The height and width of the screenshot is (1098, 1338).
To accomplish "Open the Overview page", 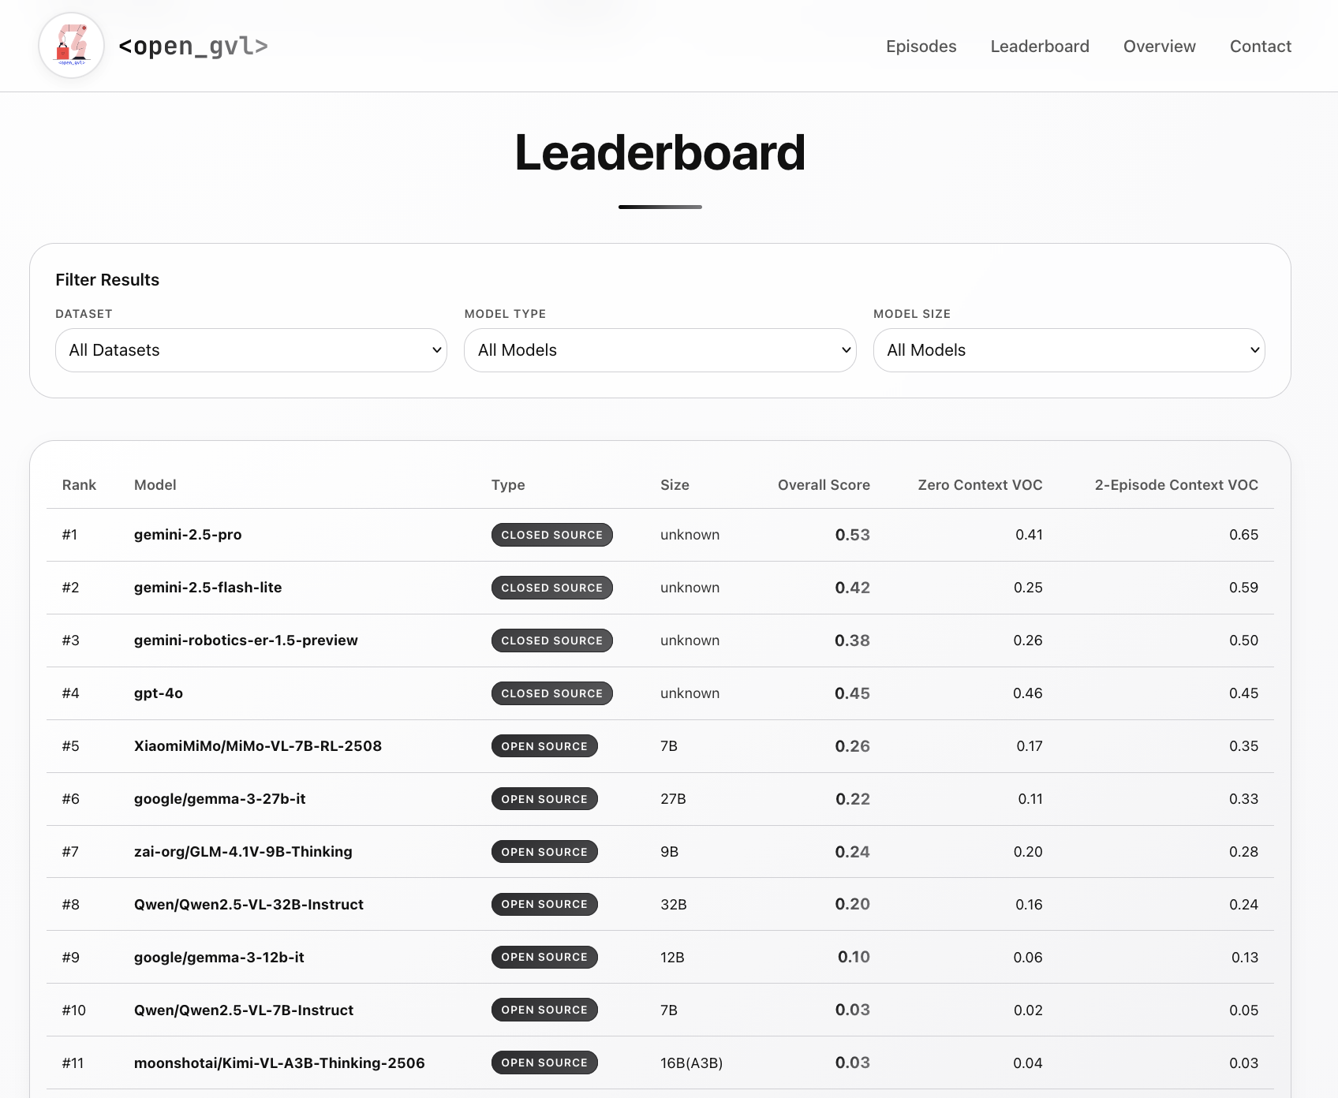I will (1159, 46).
